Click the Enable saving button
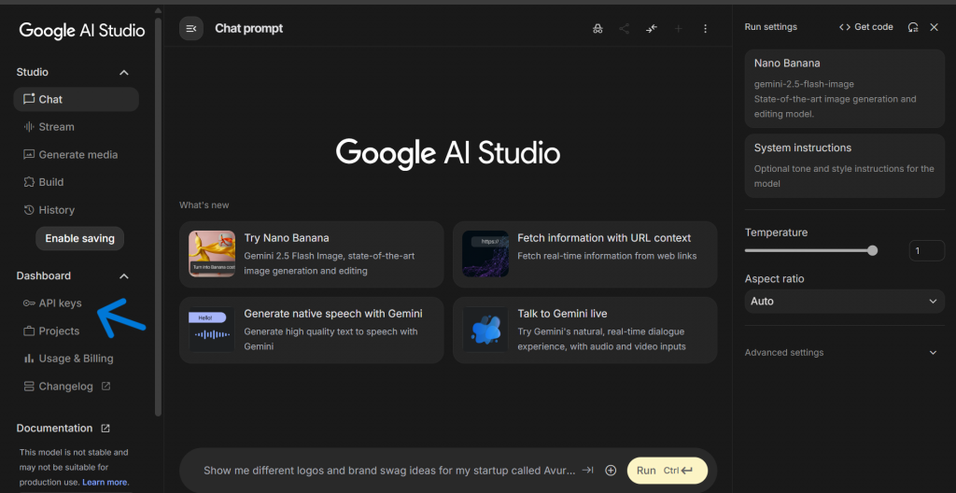Image resolution: width=956 pixels, height=493 pixels. 80,239
